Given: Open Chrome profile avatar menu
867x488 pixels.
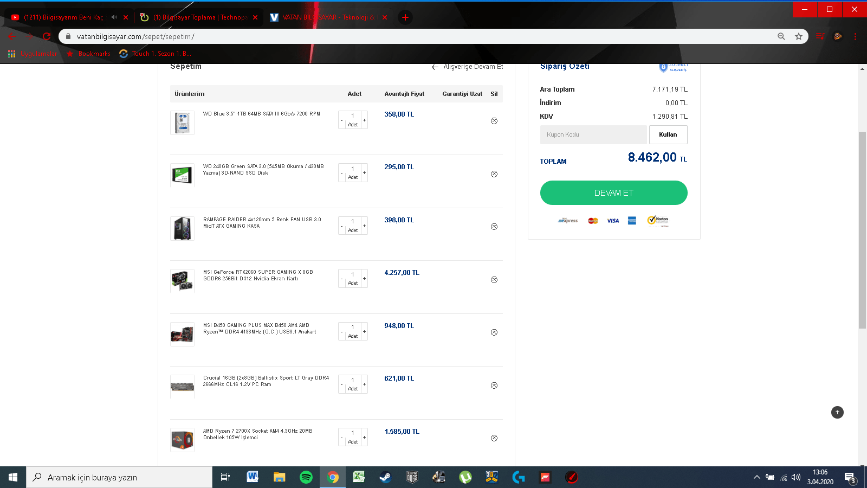Looking at the screenshot, I should click(838, 36).
